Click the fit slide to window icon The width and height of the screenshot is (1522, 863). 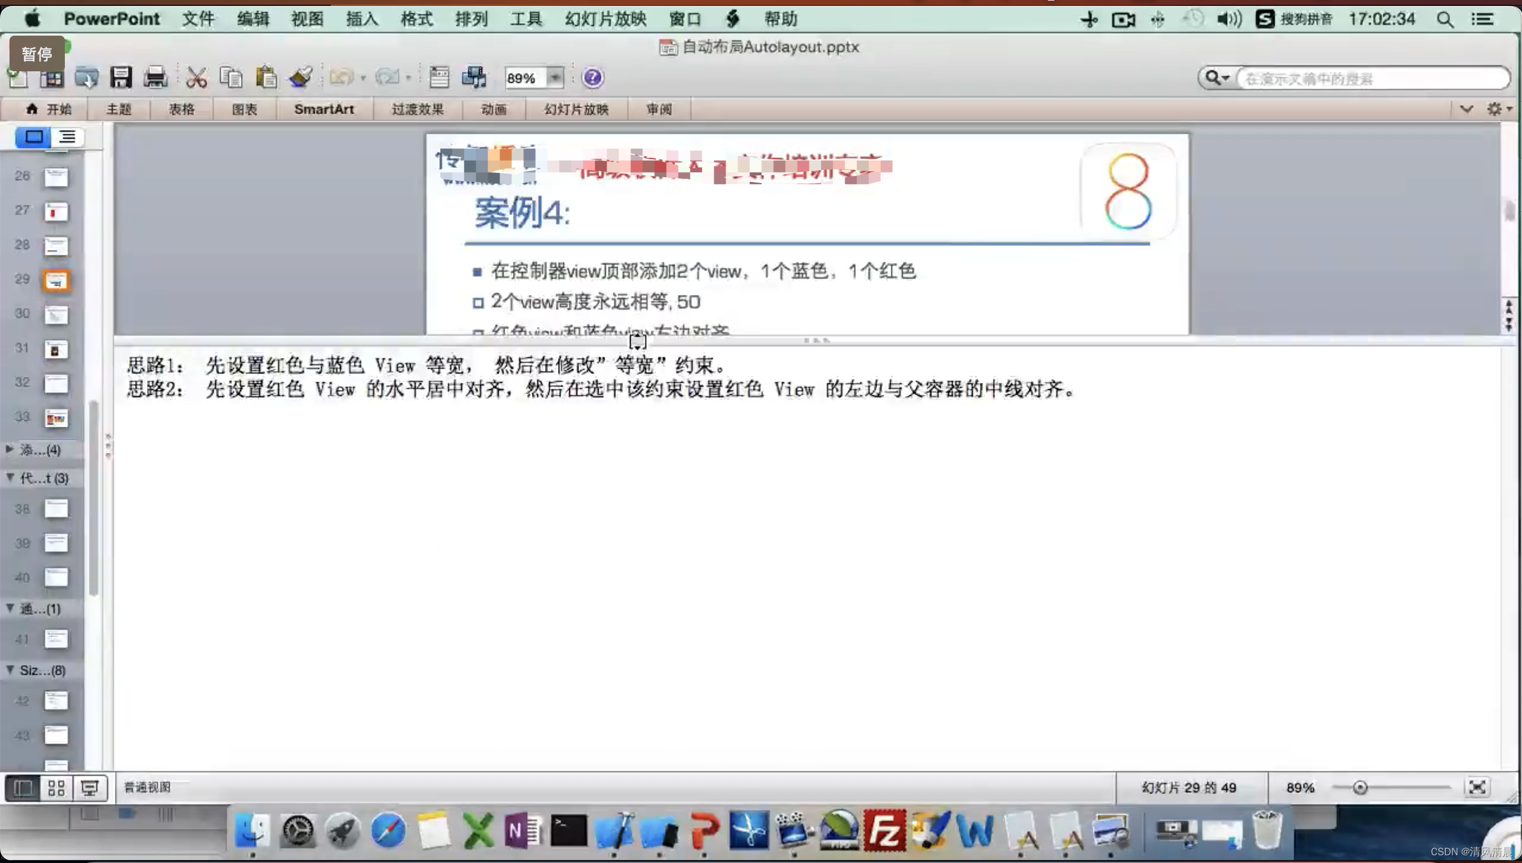[x=1477, y=787]
